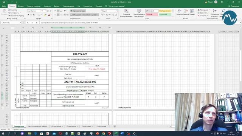Open the font size dropdown
242x136 pixels.
point(45,11)
